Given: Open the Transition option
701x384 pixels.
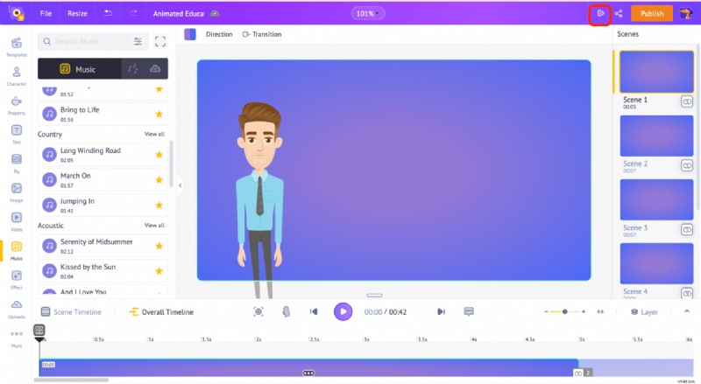Looking at the screenshot, I should [x=262, y=34].
